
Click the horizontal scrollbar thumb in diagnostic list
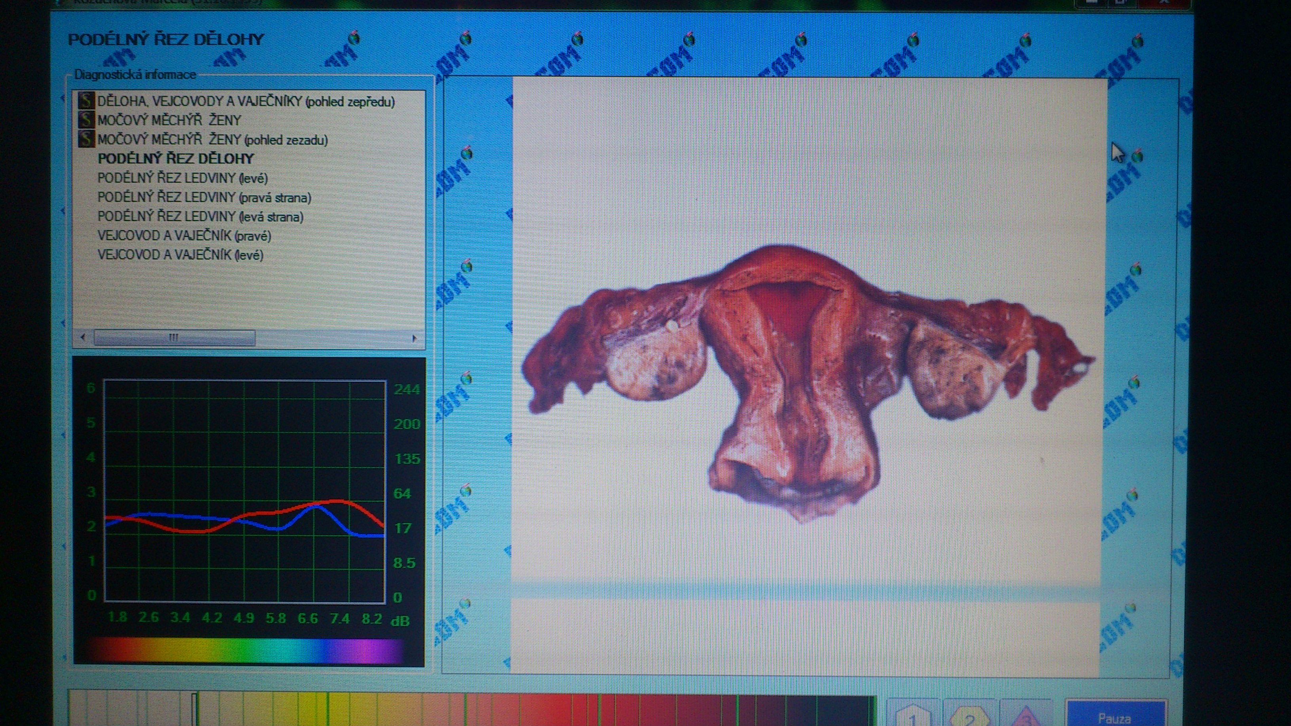click(x=174, y=338)
